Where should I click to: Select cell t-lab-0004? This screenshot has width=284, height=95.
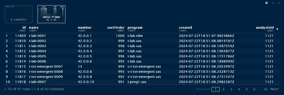38,51
